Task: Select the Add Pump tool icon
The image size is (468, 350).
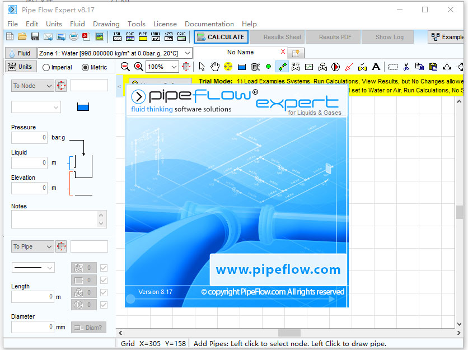Action: (x=336, y=67)
